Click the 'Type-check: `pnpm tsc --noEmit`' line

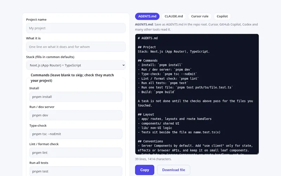pos(168,74)
